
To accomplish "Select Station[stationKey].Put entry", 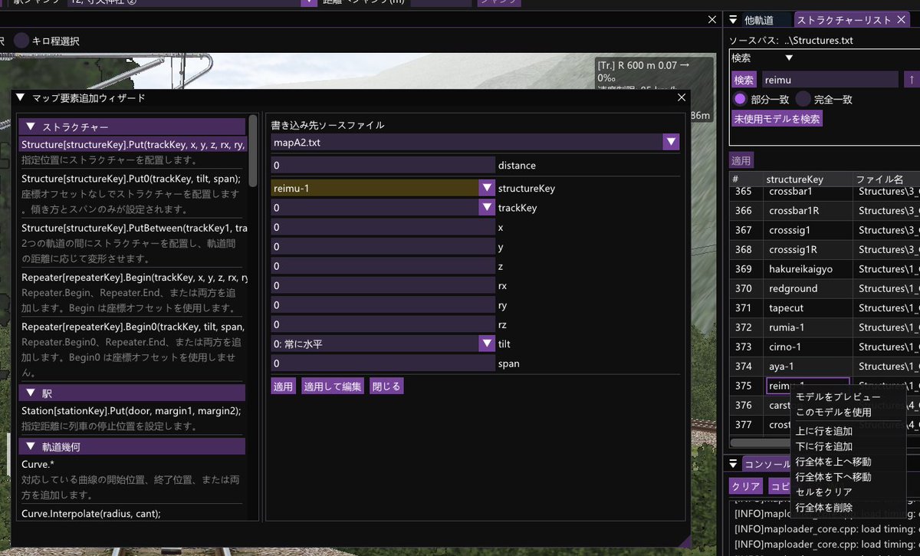I will (x=132, y=411).
